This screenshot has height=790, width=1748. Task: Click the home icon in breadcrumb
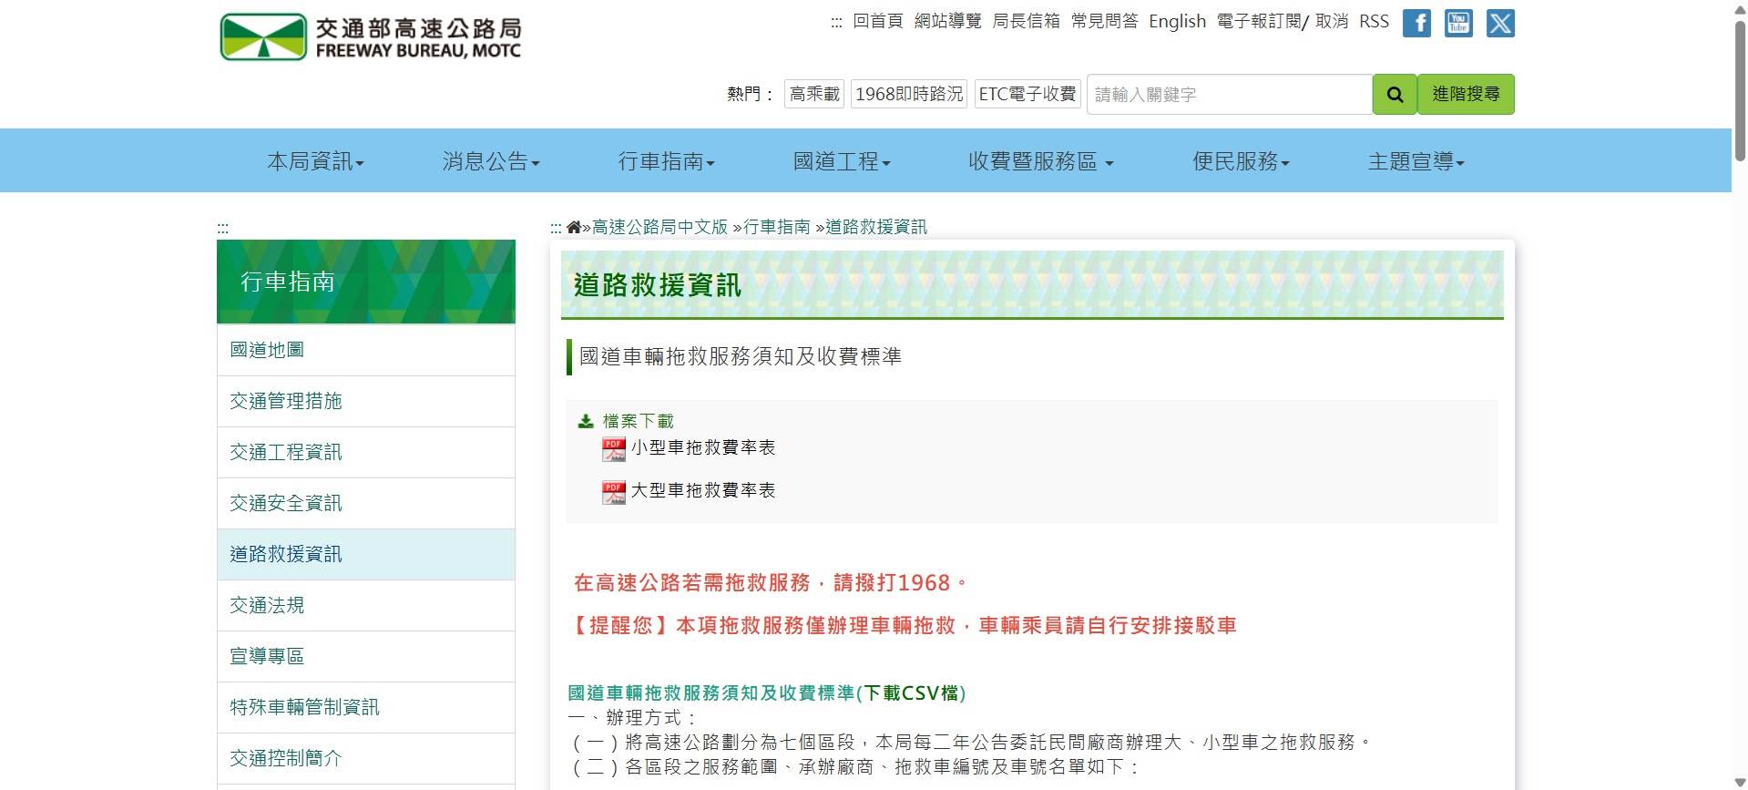574,228
